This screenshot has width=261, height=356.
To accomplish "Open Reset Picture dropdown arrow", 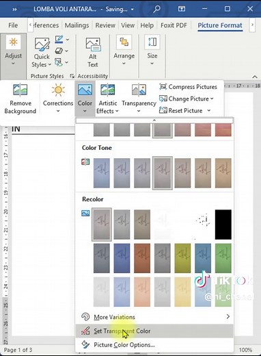I will 209,110.
